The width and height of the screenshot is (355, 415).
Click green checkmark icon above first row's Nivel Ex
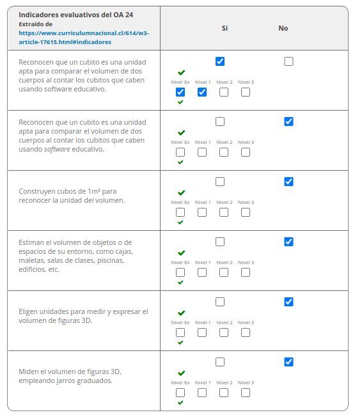182,72
